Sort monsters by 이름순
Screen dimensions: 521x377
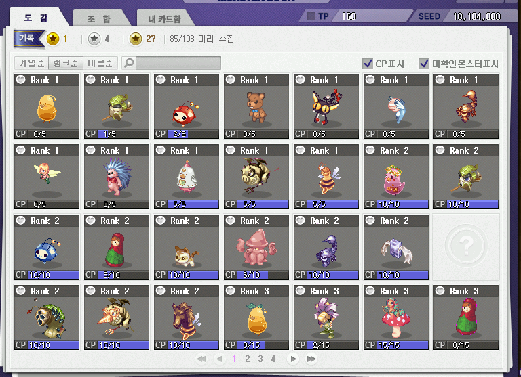(x=100, y=63)
